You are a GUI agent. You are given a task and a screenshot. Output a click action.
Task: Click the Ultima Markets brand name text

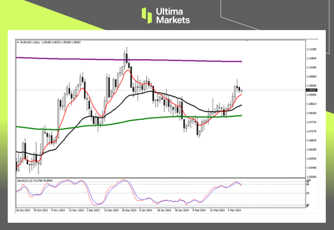(x=172, y=16)
